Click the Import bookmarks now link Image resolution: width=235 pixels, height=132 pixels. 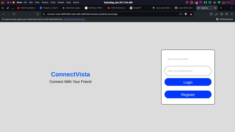coord(75,19)
